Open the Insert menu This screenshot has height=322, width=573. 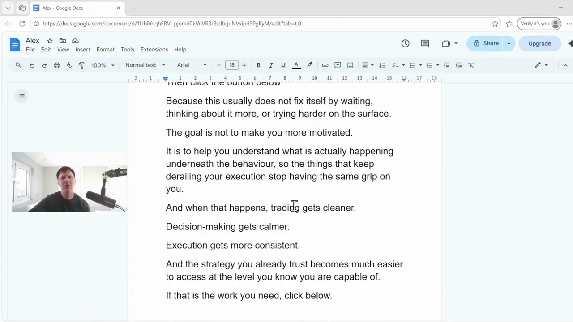click(x=82, y=50)
